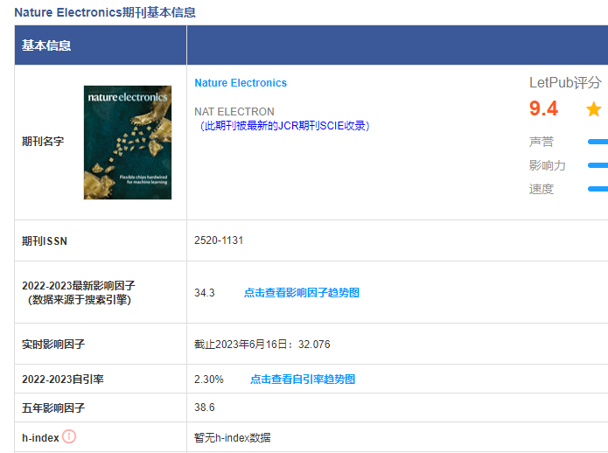The image size is (608, 453).
Task: Click the LetPub评分 heading
Action: click(565, 83)
